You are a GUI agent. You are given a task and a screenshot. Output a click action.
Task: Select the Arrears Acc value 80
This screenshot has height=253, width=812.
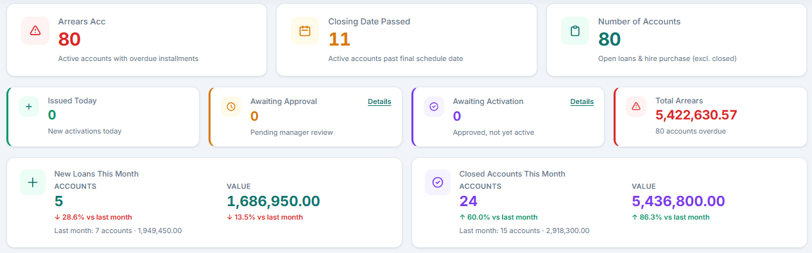(x=69, y=40)
